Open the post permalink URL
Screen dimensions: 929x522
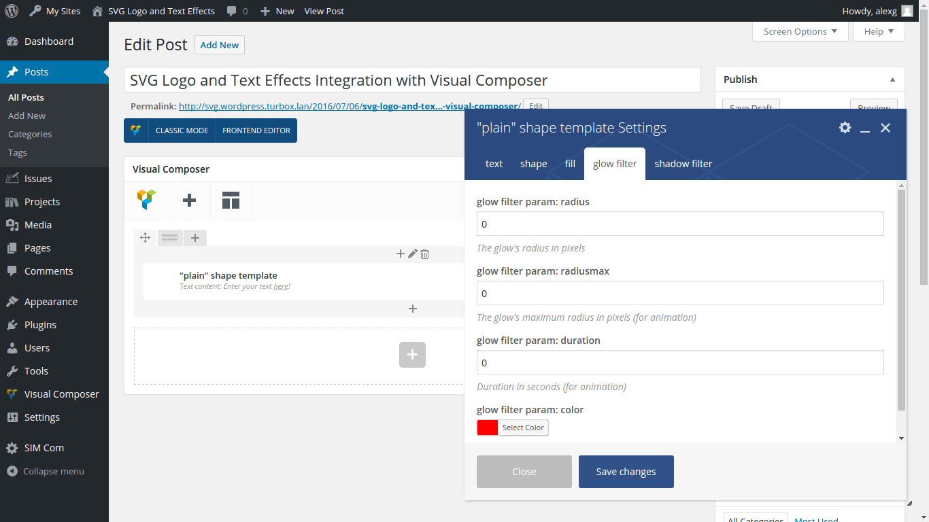click(x=350, y=106)
